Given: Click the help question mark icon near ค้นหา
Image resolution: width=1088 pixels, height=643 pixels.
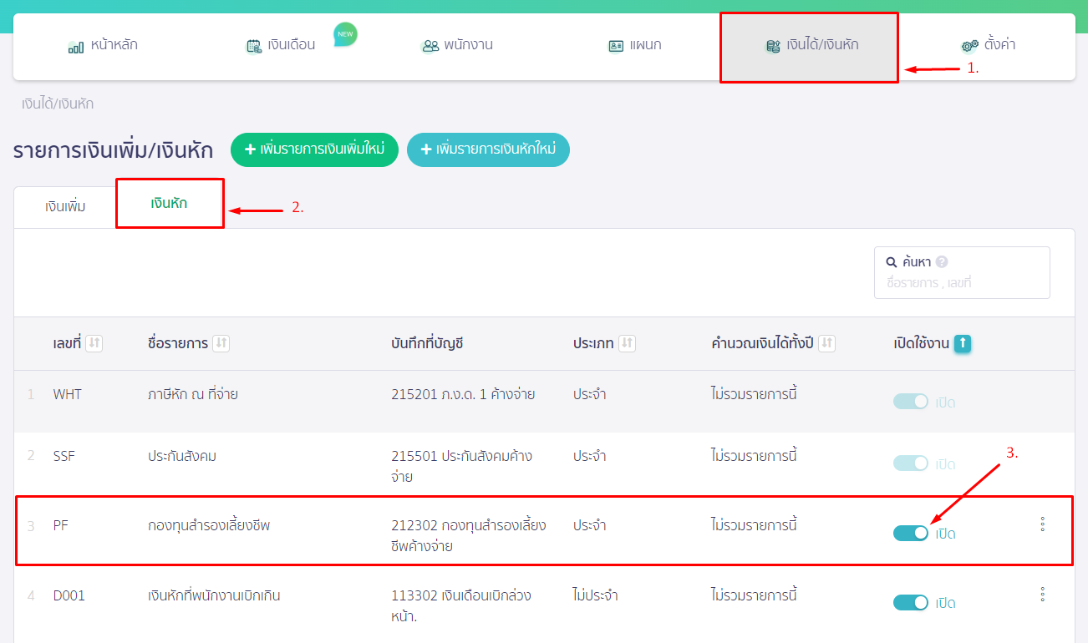Looking at the screenshot, I should tap(942, 262).
